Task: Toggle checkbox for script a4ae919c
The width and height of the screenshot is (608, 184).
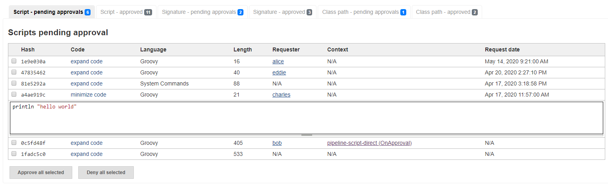Action: click(14, 95)
